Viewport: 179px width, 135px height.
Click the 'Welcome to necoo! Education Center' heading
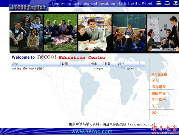click(x=59, y=57)
